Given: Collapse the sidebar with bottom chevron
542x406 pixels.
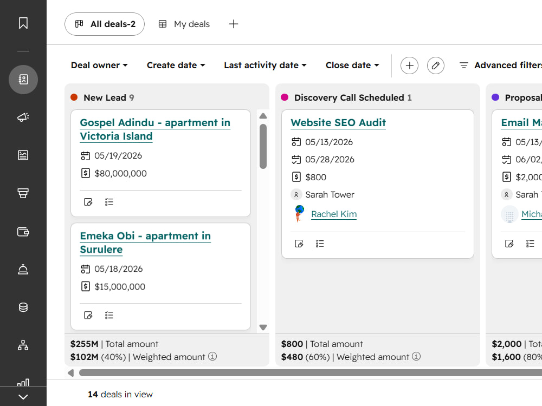Looking at the screenshot, I should pyautogui.click(x=23, y=397).
